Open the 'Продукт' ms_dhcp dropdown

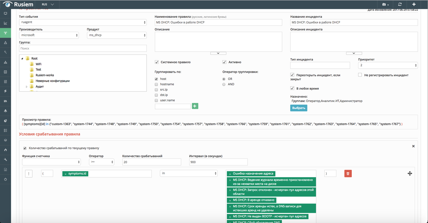[117, 35]
